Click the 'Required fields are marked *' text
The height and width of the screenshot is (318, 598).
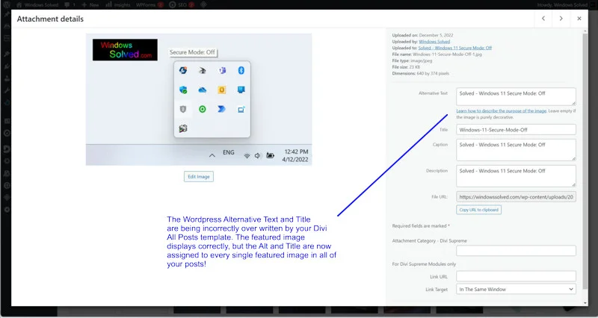tap(421, 226)
